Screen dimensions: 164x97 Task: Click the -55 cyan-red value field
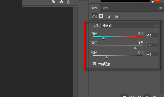pos(152,35)
